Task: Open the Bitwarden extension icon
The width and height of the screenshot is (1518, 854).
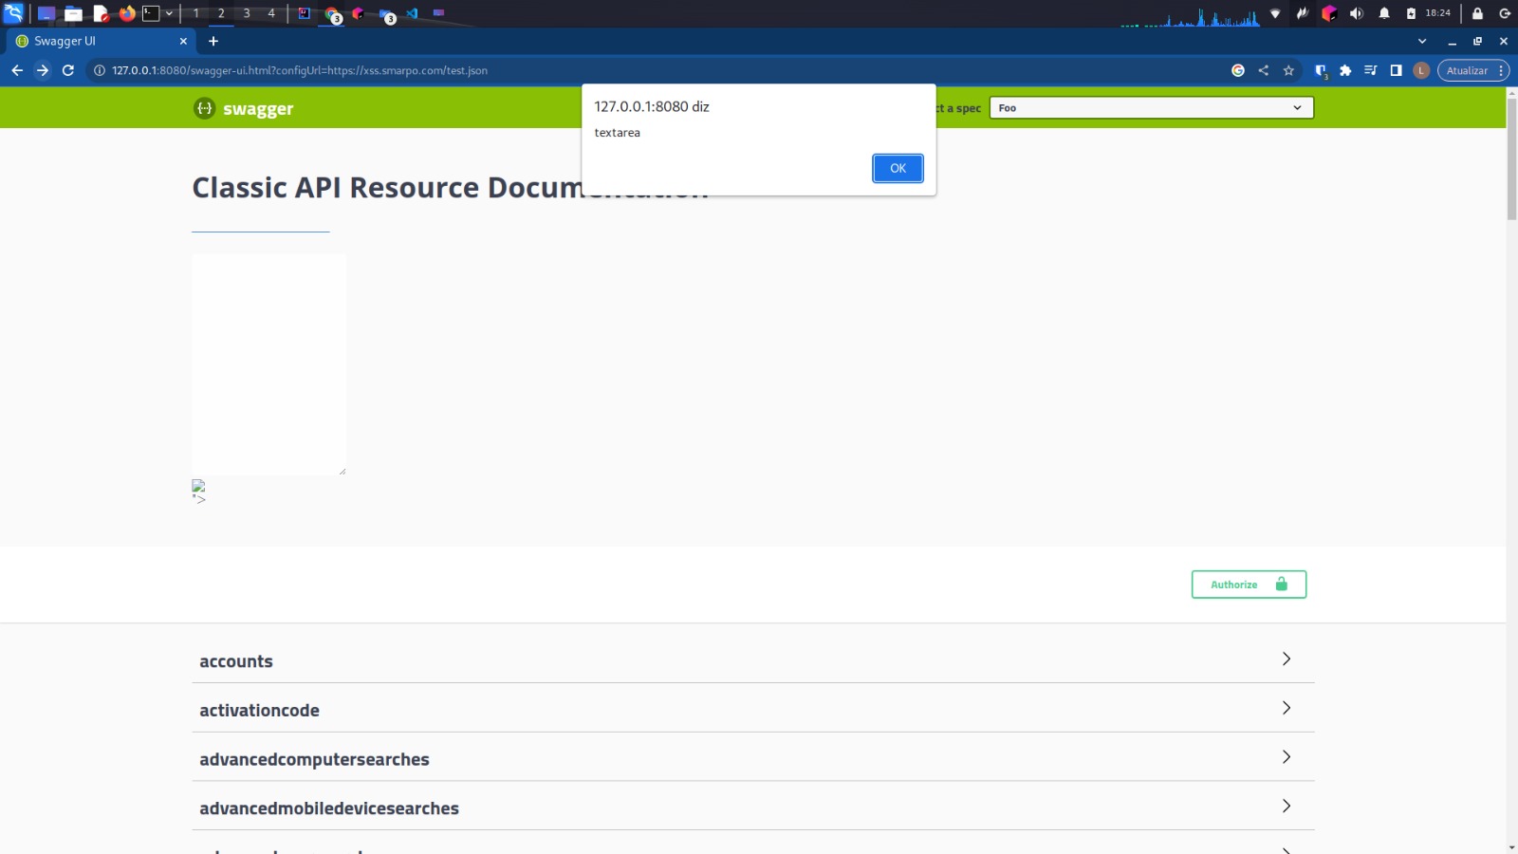Action: [1321, 70]
